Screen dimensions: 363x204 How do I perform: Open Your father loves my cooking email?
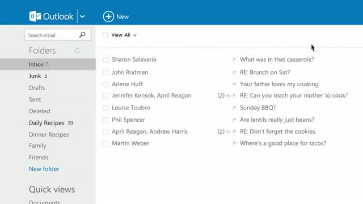point(280,84)
